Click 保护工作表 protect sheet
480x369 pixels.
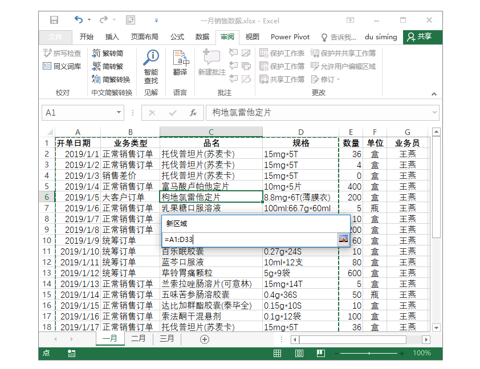coord(282,53)
